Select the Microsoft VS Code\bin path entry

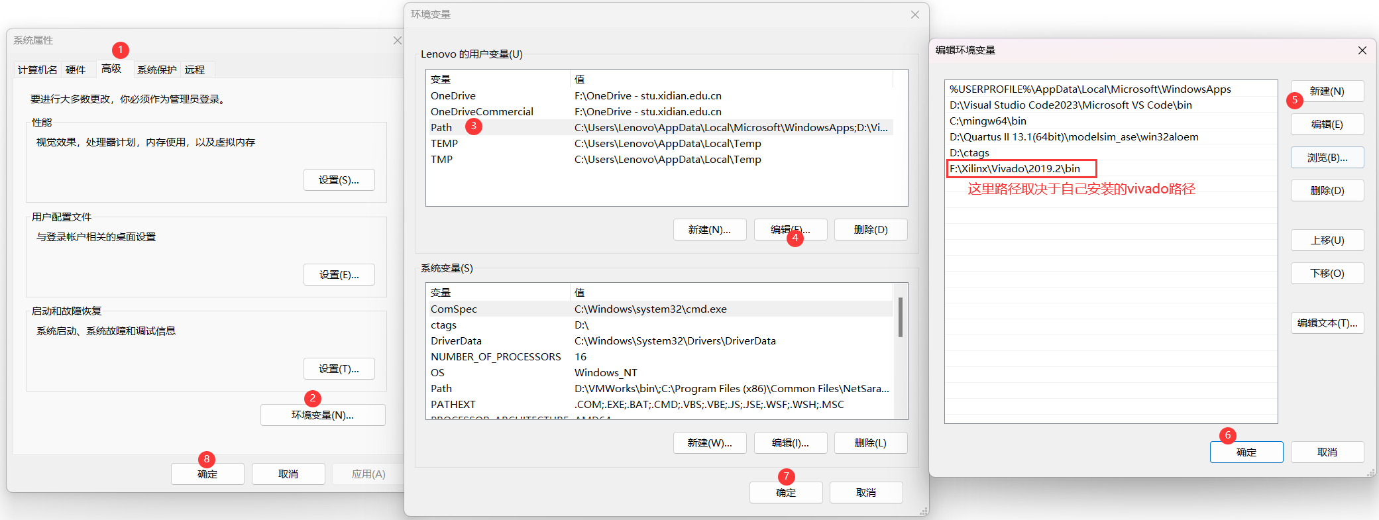click(x=1111, y=105)
